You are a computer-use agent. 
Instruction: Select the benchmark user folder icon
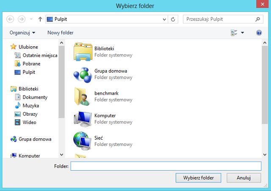pyautogui.click(x=83, y=97)
